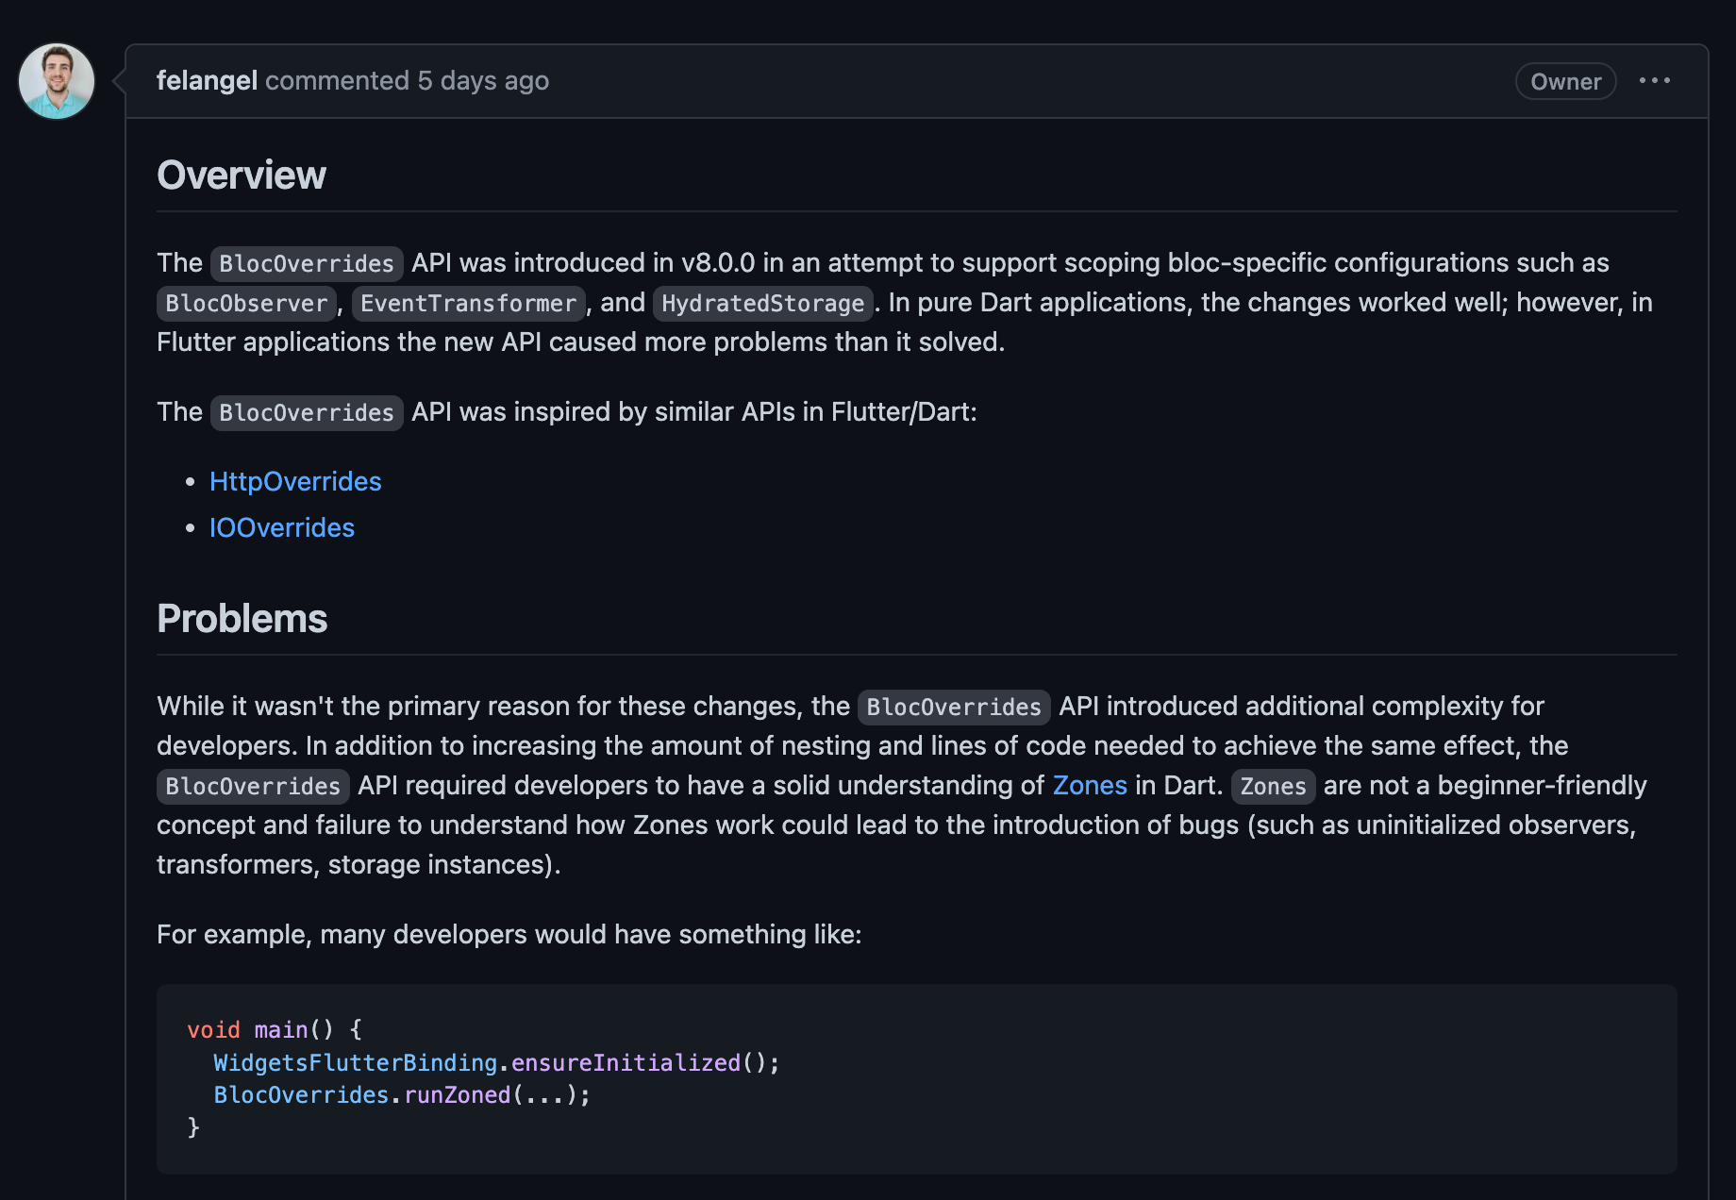This screenshot has width=1736, height=1200.
Task: Click WidgetsFlutterBinding in the code block
Action: (x=355, y=1063)
